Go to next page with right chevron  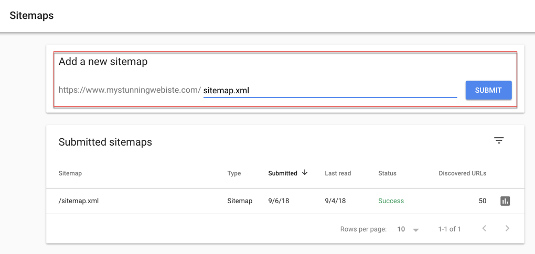click(507, 228)
